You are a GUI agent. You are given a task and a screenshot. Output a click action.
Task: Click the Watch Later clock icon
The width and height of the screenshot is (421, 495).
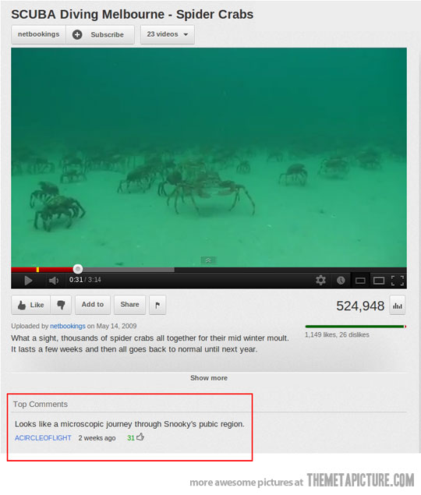341,281
